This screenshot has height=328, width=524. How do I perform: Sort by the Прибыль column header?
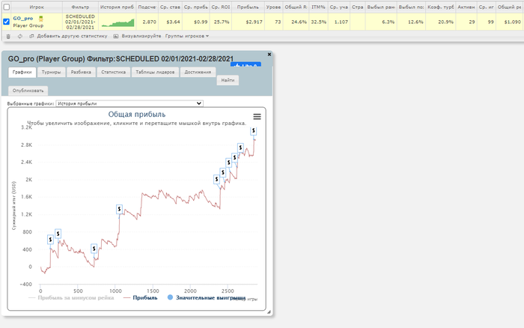(x=248, y=7)
